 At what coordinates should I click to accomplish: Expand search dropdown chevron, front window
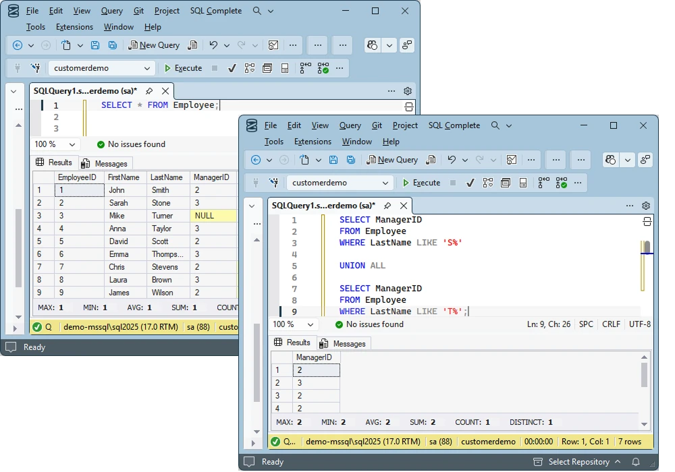click(509, 125)
